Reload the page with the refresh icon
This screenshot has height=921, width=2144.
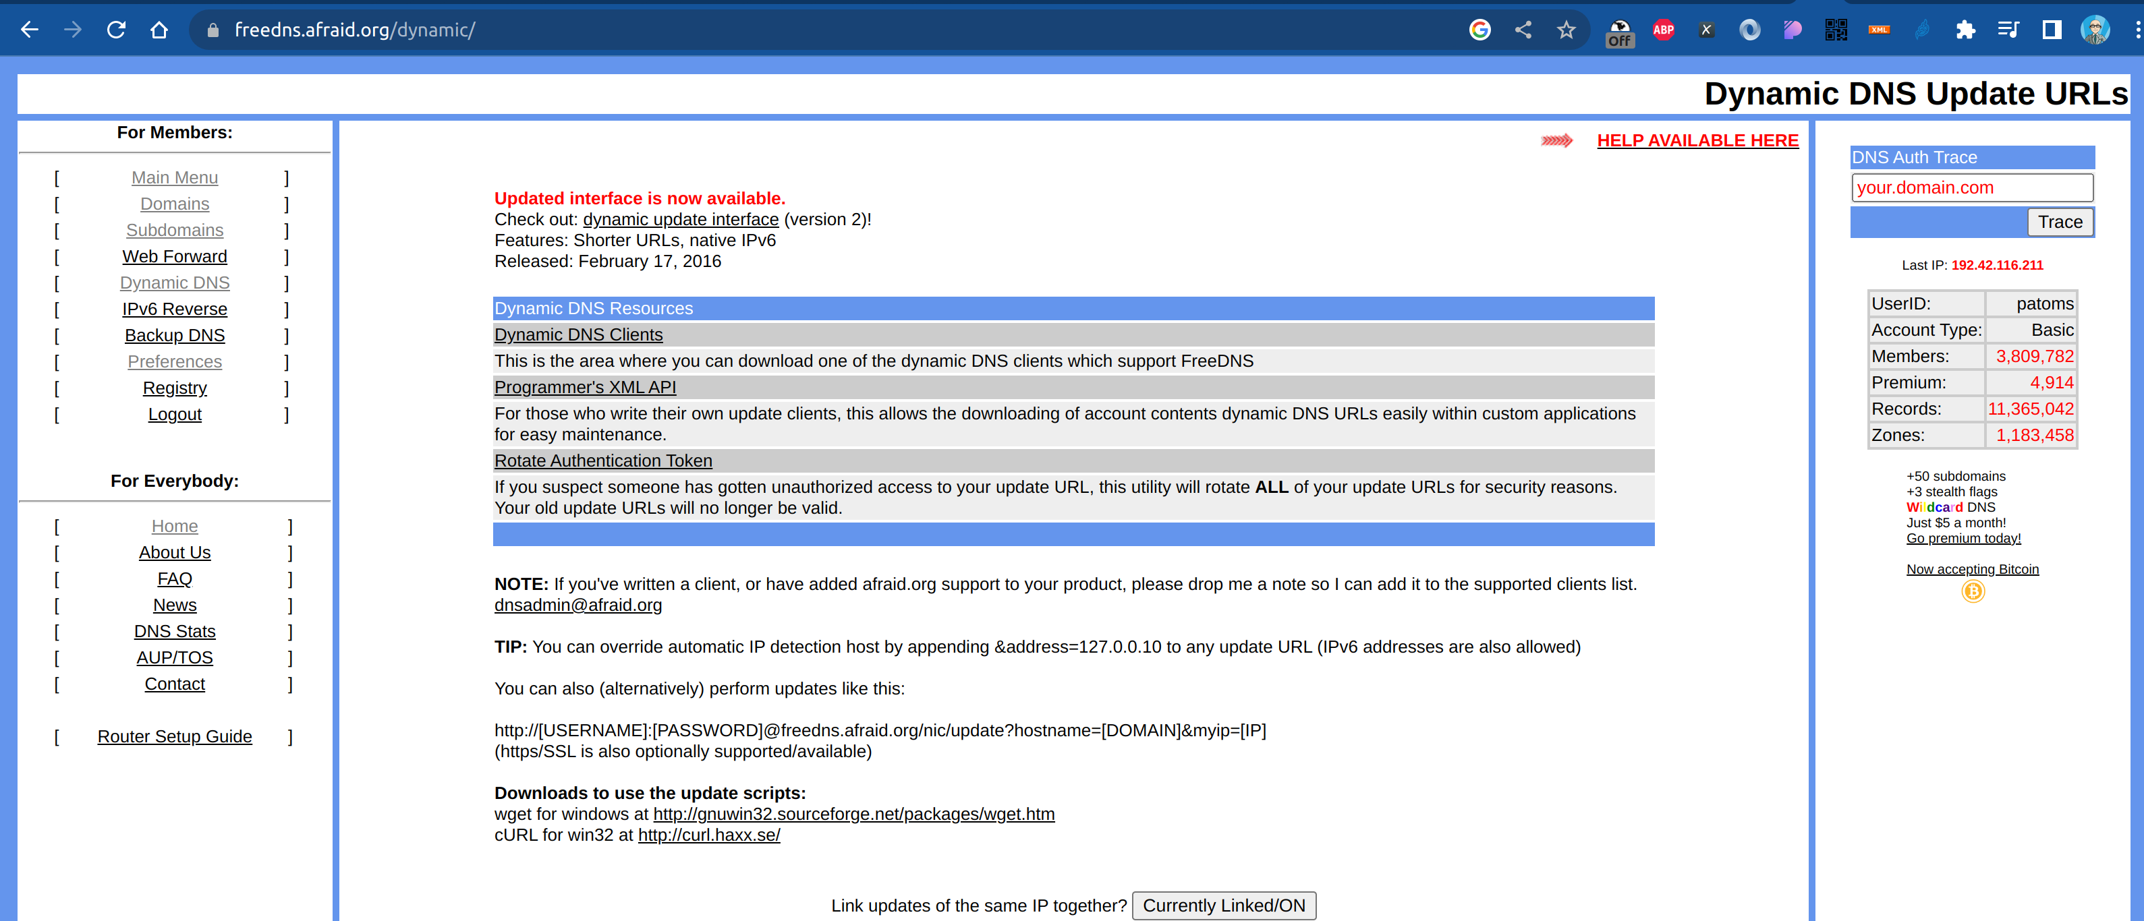pos(117,30)
